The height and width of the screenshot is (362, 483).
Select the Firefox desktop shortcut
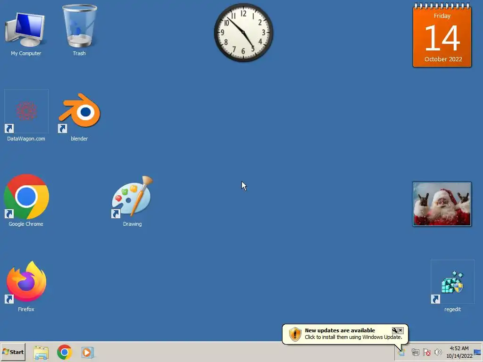pos(26,282)
